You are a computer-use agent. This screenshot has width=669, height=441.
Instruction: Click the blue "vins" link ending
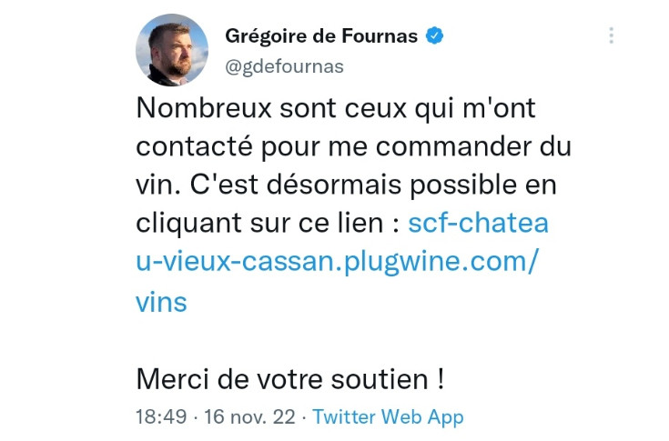(x=161, y=301)
